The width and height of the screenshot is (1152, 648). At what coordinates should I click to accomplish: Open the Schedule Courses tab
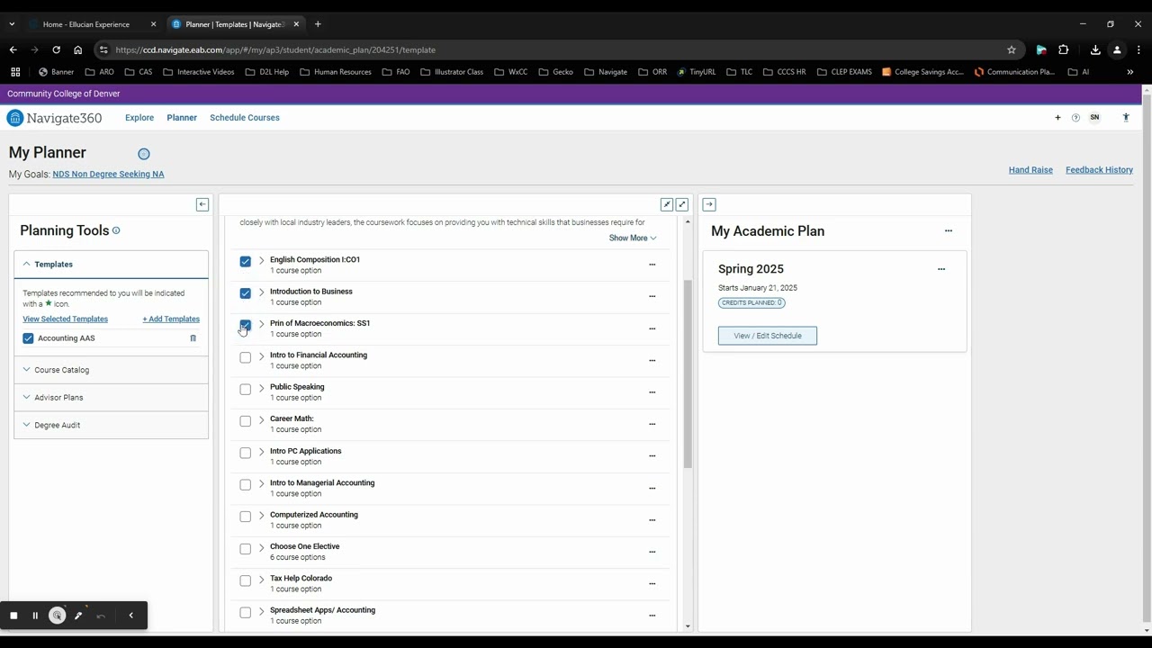click(x=245, y=118)
